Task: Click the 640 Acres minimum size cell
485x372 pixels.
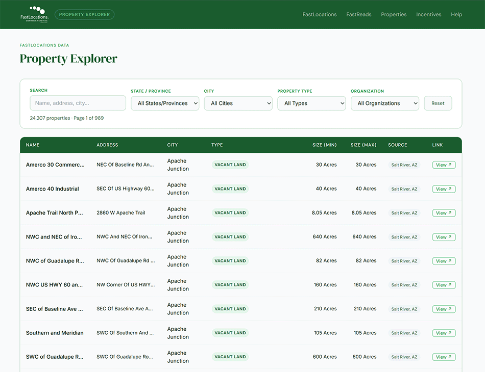Action: click(325, 237)
